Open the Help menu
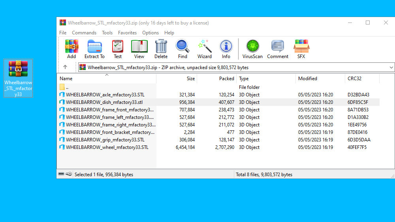Screen dimensions: 395x222 pos(169,33)
